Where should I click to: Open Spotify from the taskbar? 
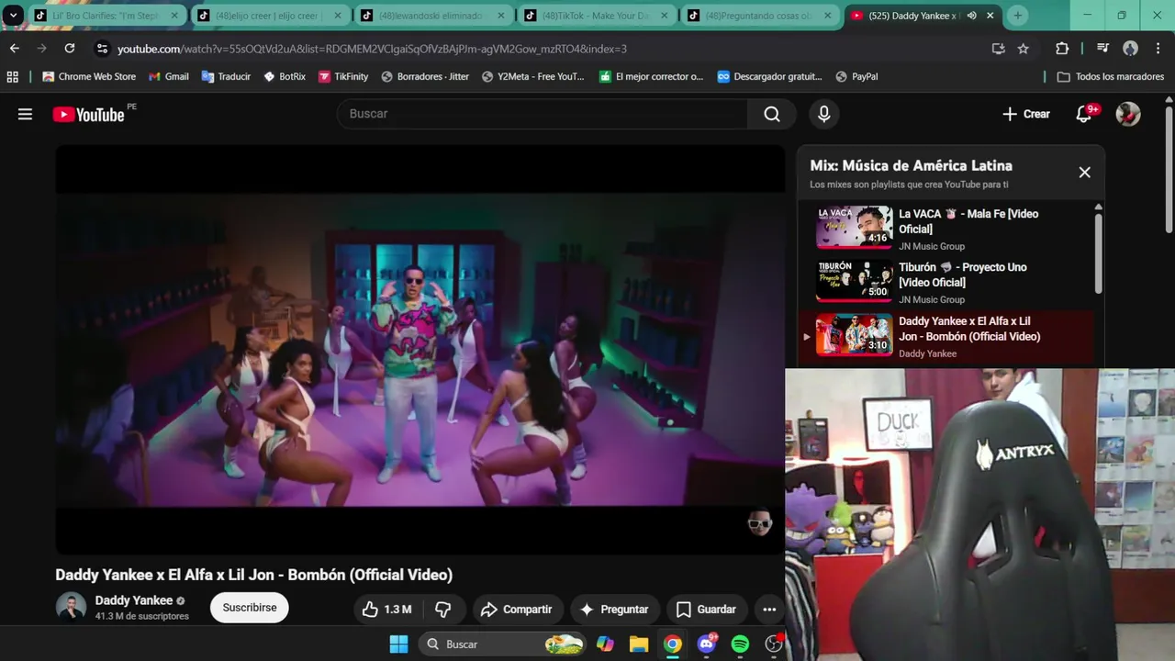point(740,644)
